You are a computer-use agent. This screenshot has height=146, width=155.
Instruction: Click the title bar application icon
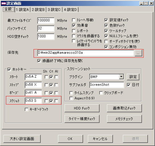[x=3, y=3]
